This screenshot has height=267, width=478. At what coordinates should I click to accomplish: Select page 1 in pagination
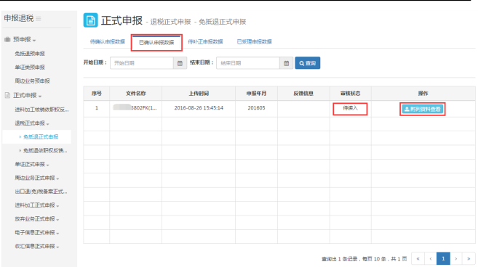pos(443,258)
